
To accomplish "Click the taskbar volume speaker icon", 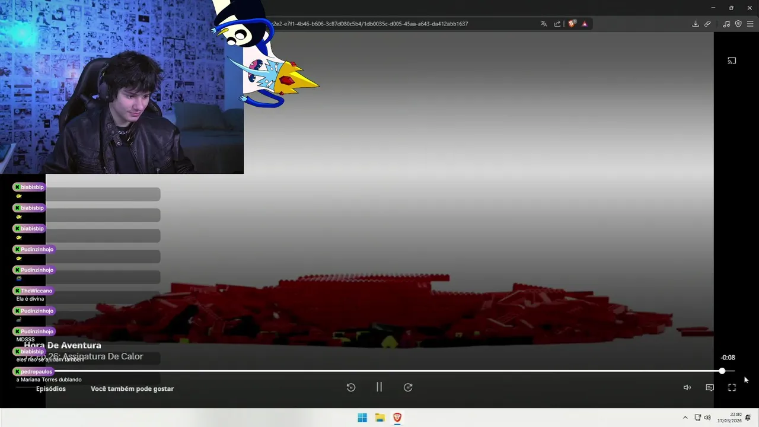I will click(x=707, y=418).
